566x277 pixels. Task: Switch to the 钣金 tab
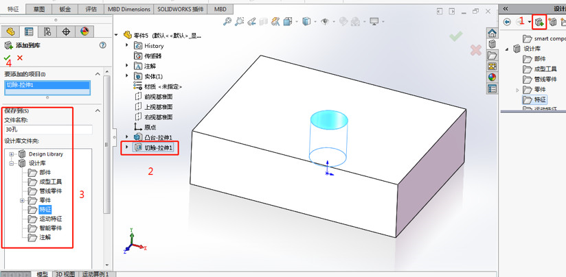pos(65,10)
